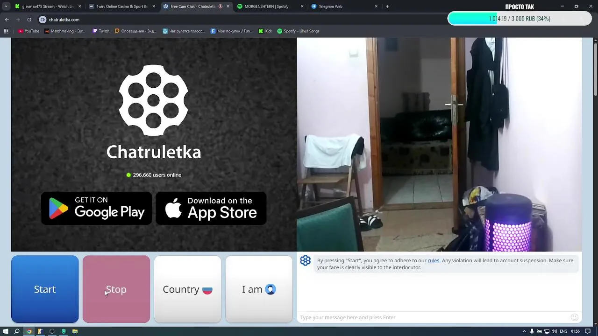Open the volume control in tray
This screenshot has width=598, height=336.
[554, 331]
